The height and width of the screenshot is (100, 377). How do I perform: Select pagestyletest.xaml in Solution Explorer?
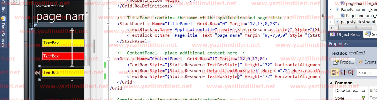pyautogui.click(x=355, y=22)
